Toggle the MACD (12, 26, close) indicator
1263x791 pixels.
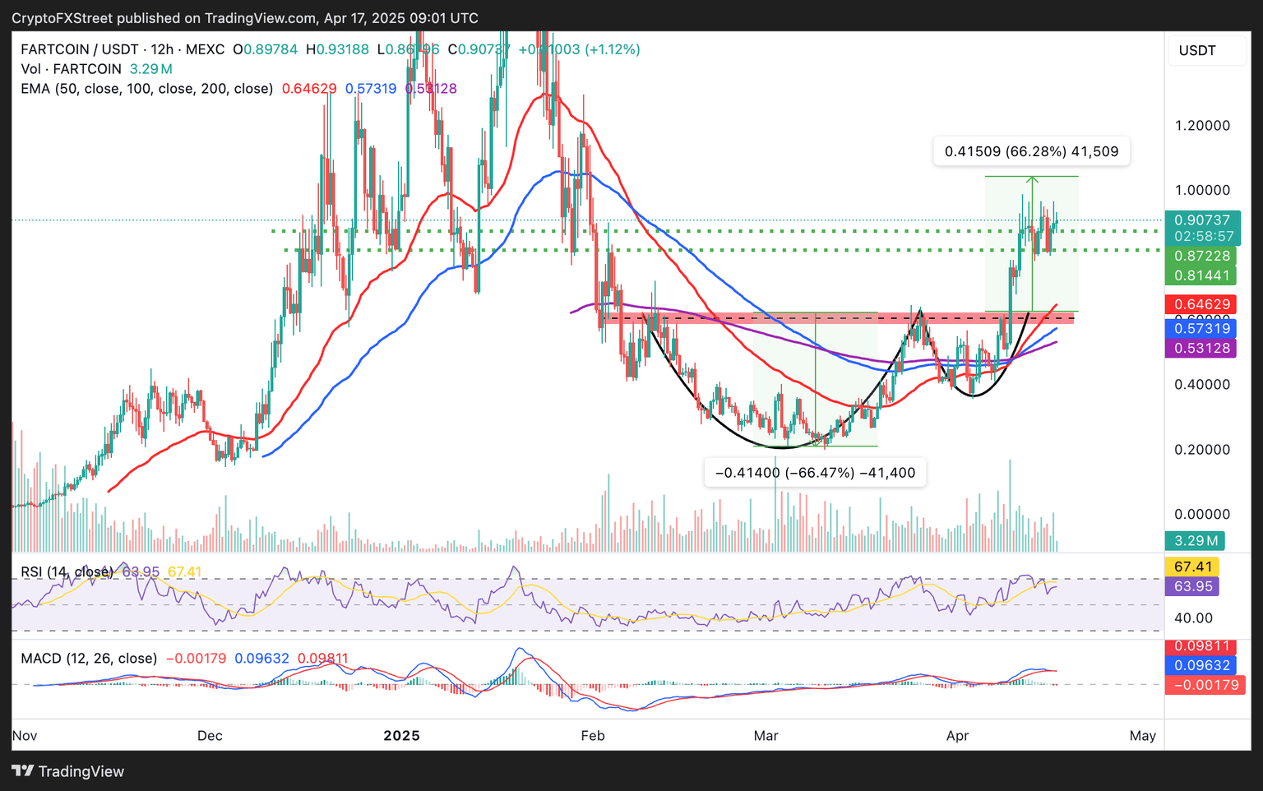tap(87, 659)
